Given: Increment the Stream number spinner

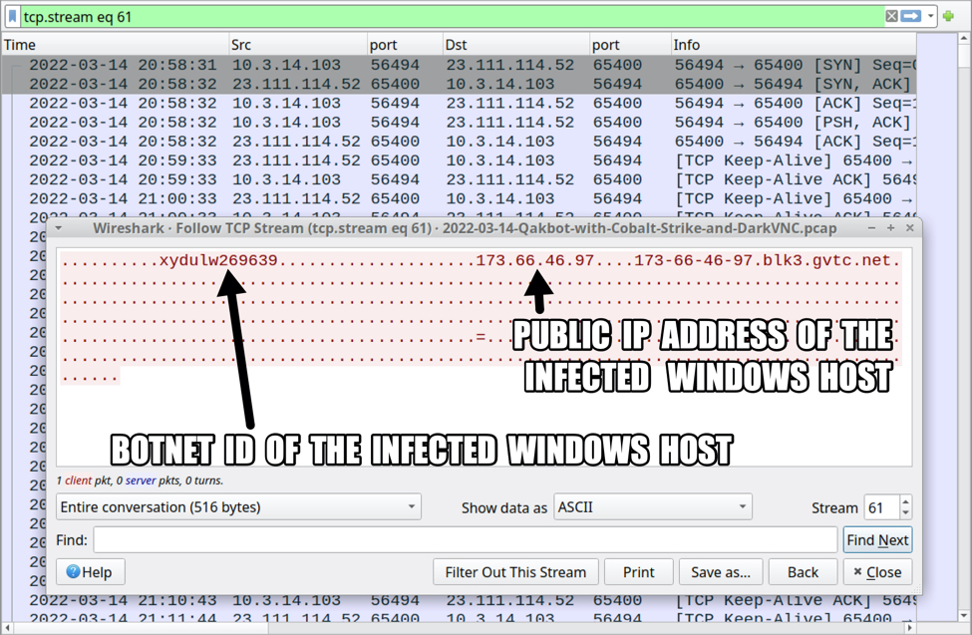Looking at the screenshot, I should tap(905, 501).
